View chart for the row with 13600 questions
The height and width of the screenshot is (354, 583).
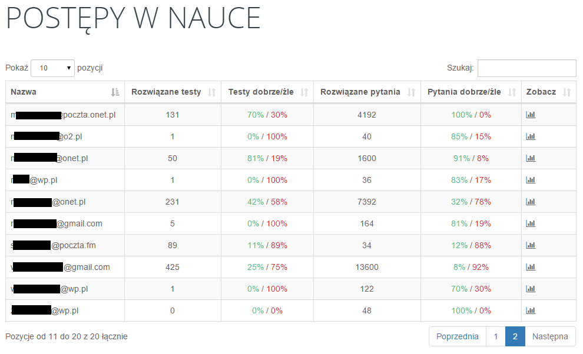[531, 267]
